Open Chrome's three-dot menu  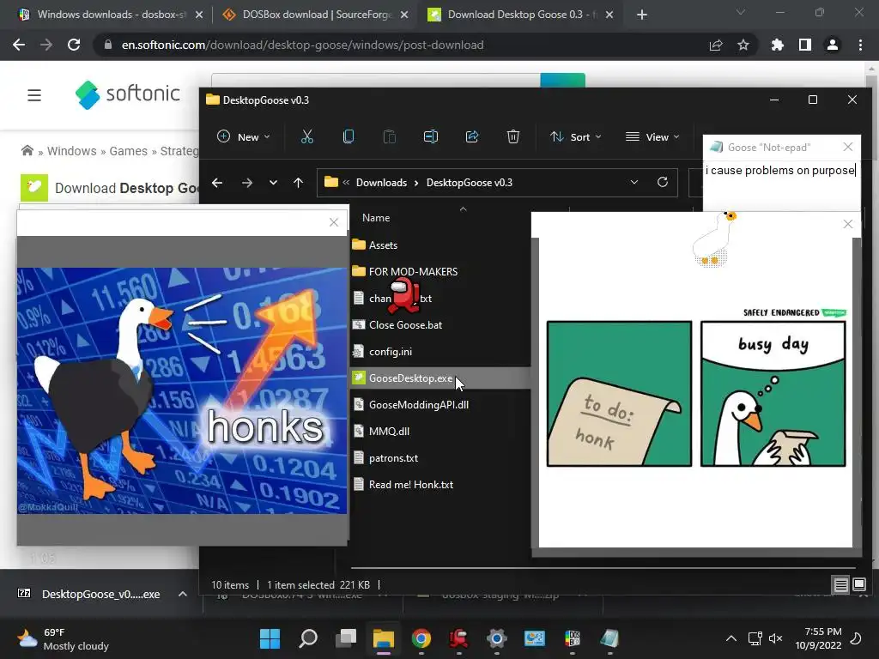click(x=860, y=45)
